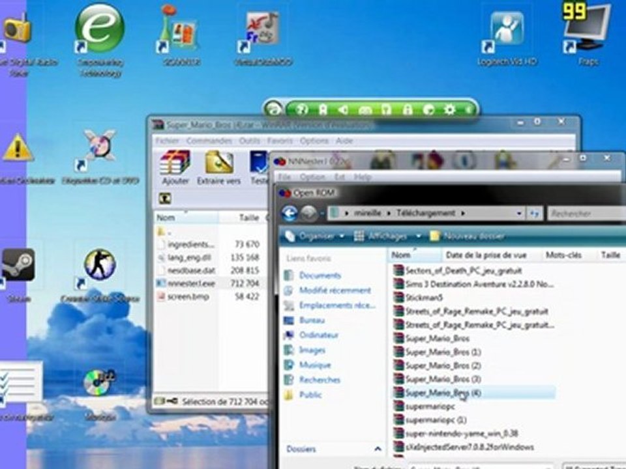Click the Steam desktop icon
This screenshot has height=469, width=626.
point(18,265)
